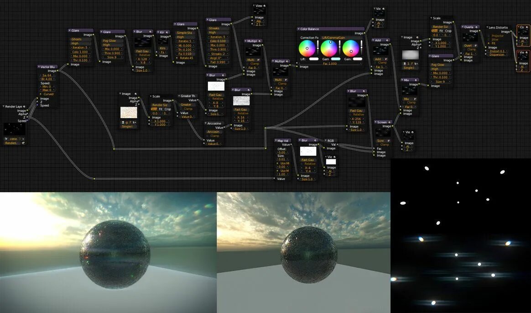Image resolution: width=531 pixels, height=313 pixels.
Task: Click the Lift color swatch
Action: [x=313, y=59]
